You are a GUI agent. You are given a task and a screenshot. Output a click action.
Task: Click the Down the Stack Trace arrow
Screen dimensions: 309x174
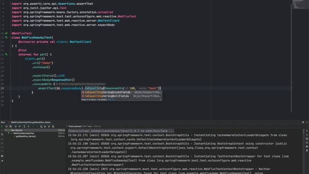tap(307, 135)
